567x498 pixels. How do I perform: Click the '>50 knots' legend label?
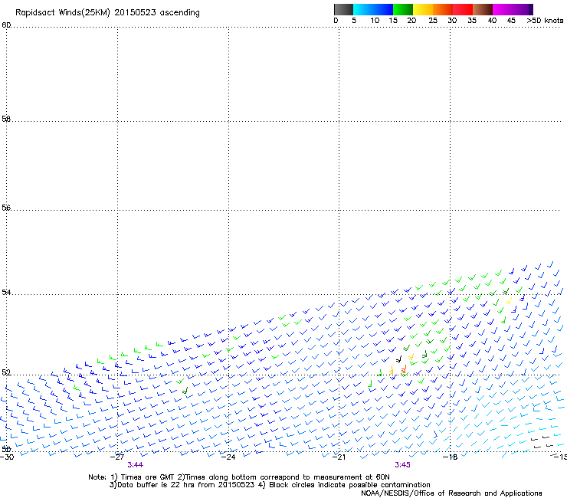pyautogui.click(x=545, y=21)
